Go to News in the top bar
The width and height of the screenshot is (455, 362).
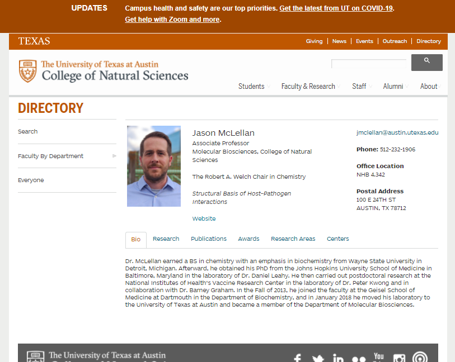[339, 41]
